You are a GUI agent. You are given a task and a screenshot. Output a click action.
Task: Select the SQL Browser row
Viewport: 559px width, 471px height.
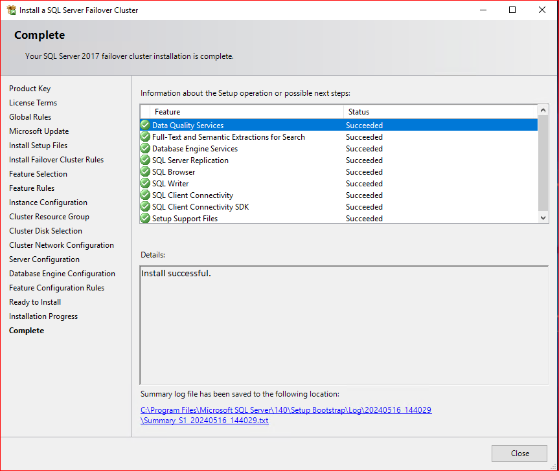339,171
